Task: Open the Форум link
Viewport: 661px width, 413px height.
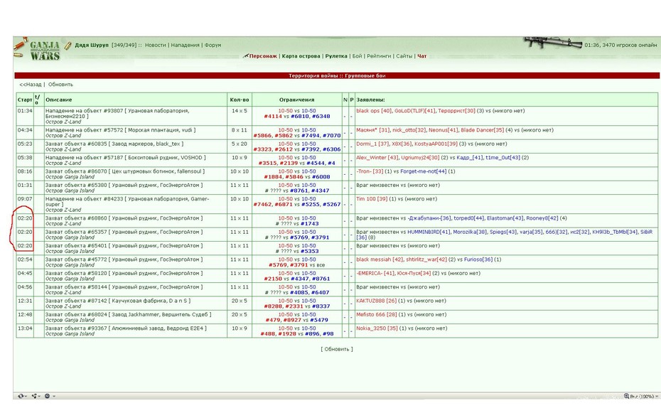Action: click(213, 45)
